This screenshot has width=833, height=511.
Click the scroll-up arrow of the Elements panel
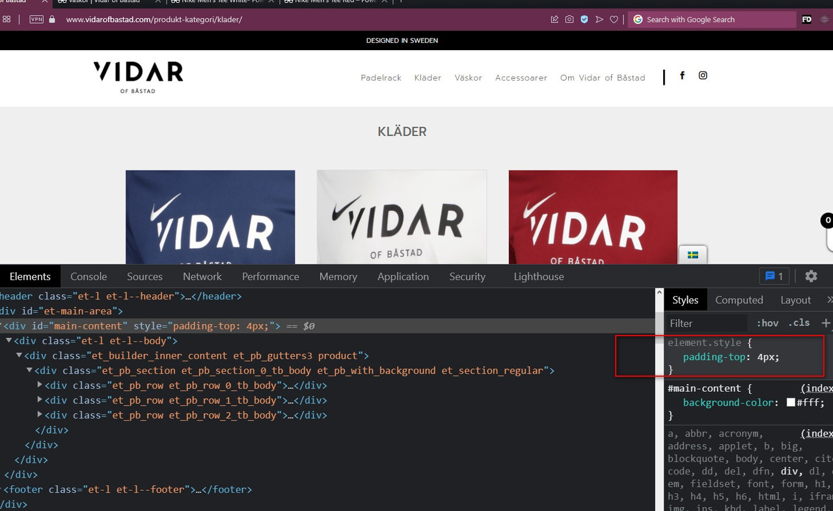pyautogui.click(x=659, y=294)
